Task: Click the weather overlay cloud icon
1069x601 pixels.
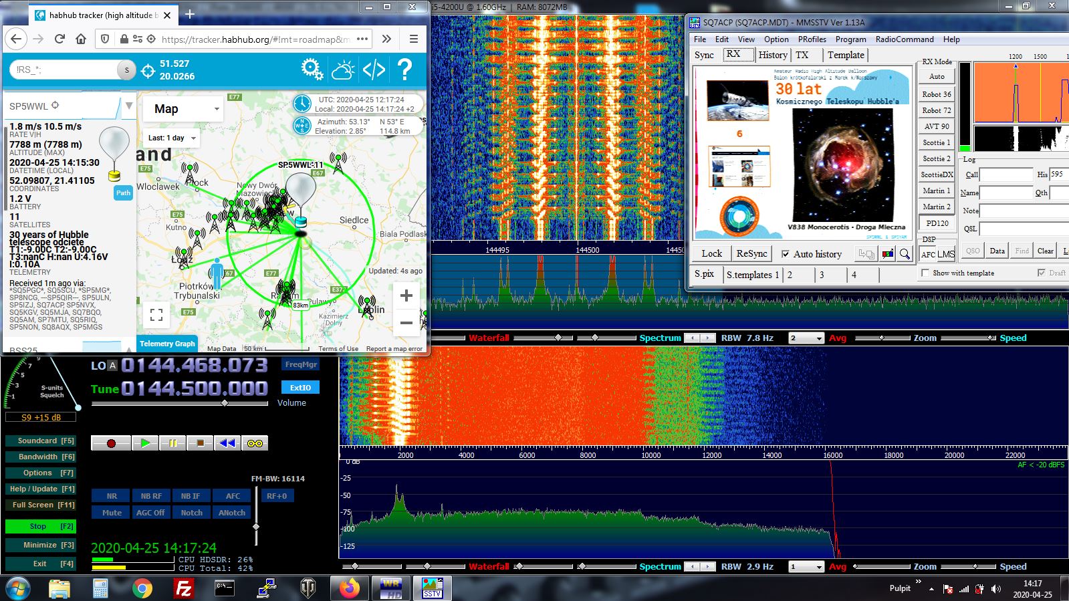Action: coord(343,69)
